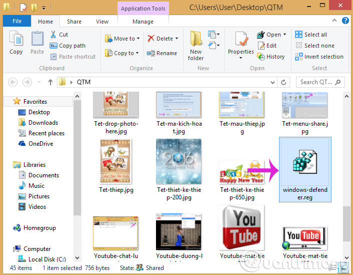Open the Share ribbon tab
The height and width of the screenshot is (275, 353).
74,22
